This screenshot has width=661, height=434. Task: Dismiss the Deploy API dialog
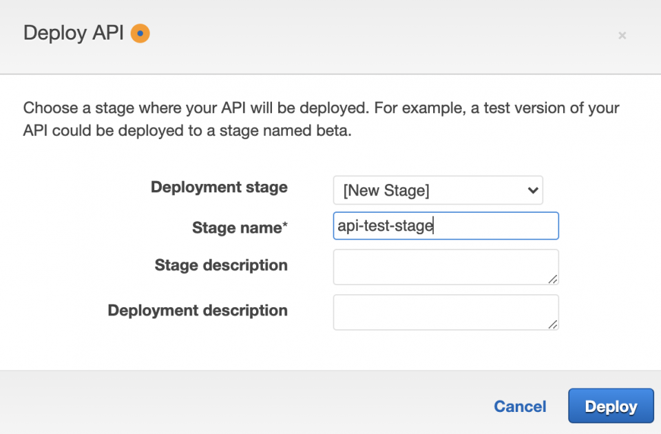(622, 35)
